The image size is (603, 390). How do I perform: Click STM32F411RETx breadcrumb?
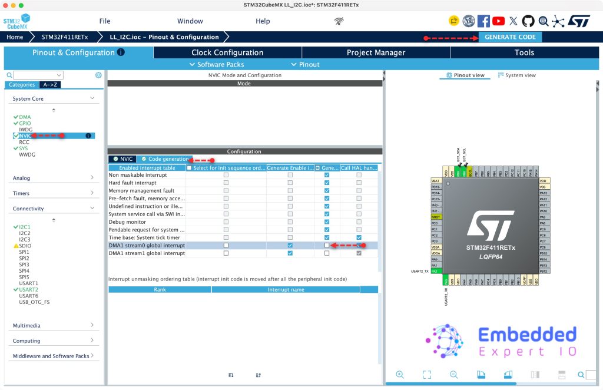(x=65, y=37)
